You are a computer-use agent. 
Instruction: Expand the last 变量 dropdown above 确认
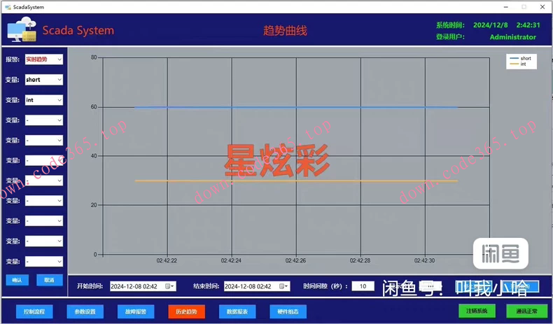coord(43,261)
